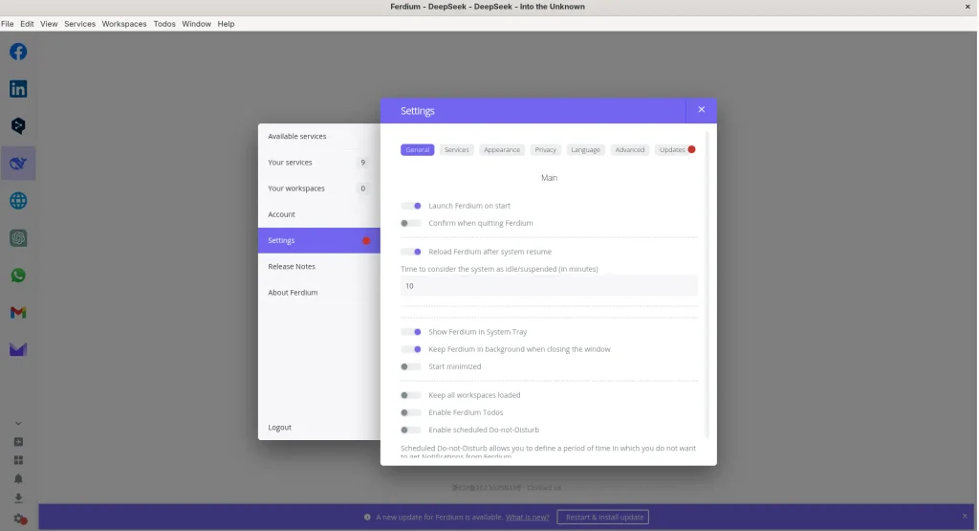
Task: Click the info icon in update banner
Action: (367, 518)
